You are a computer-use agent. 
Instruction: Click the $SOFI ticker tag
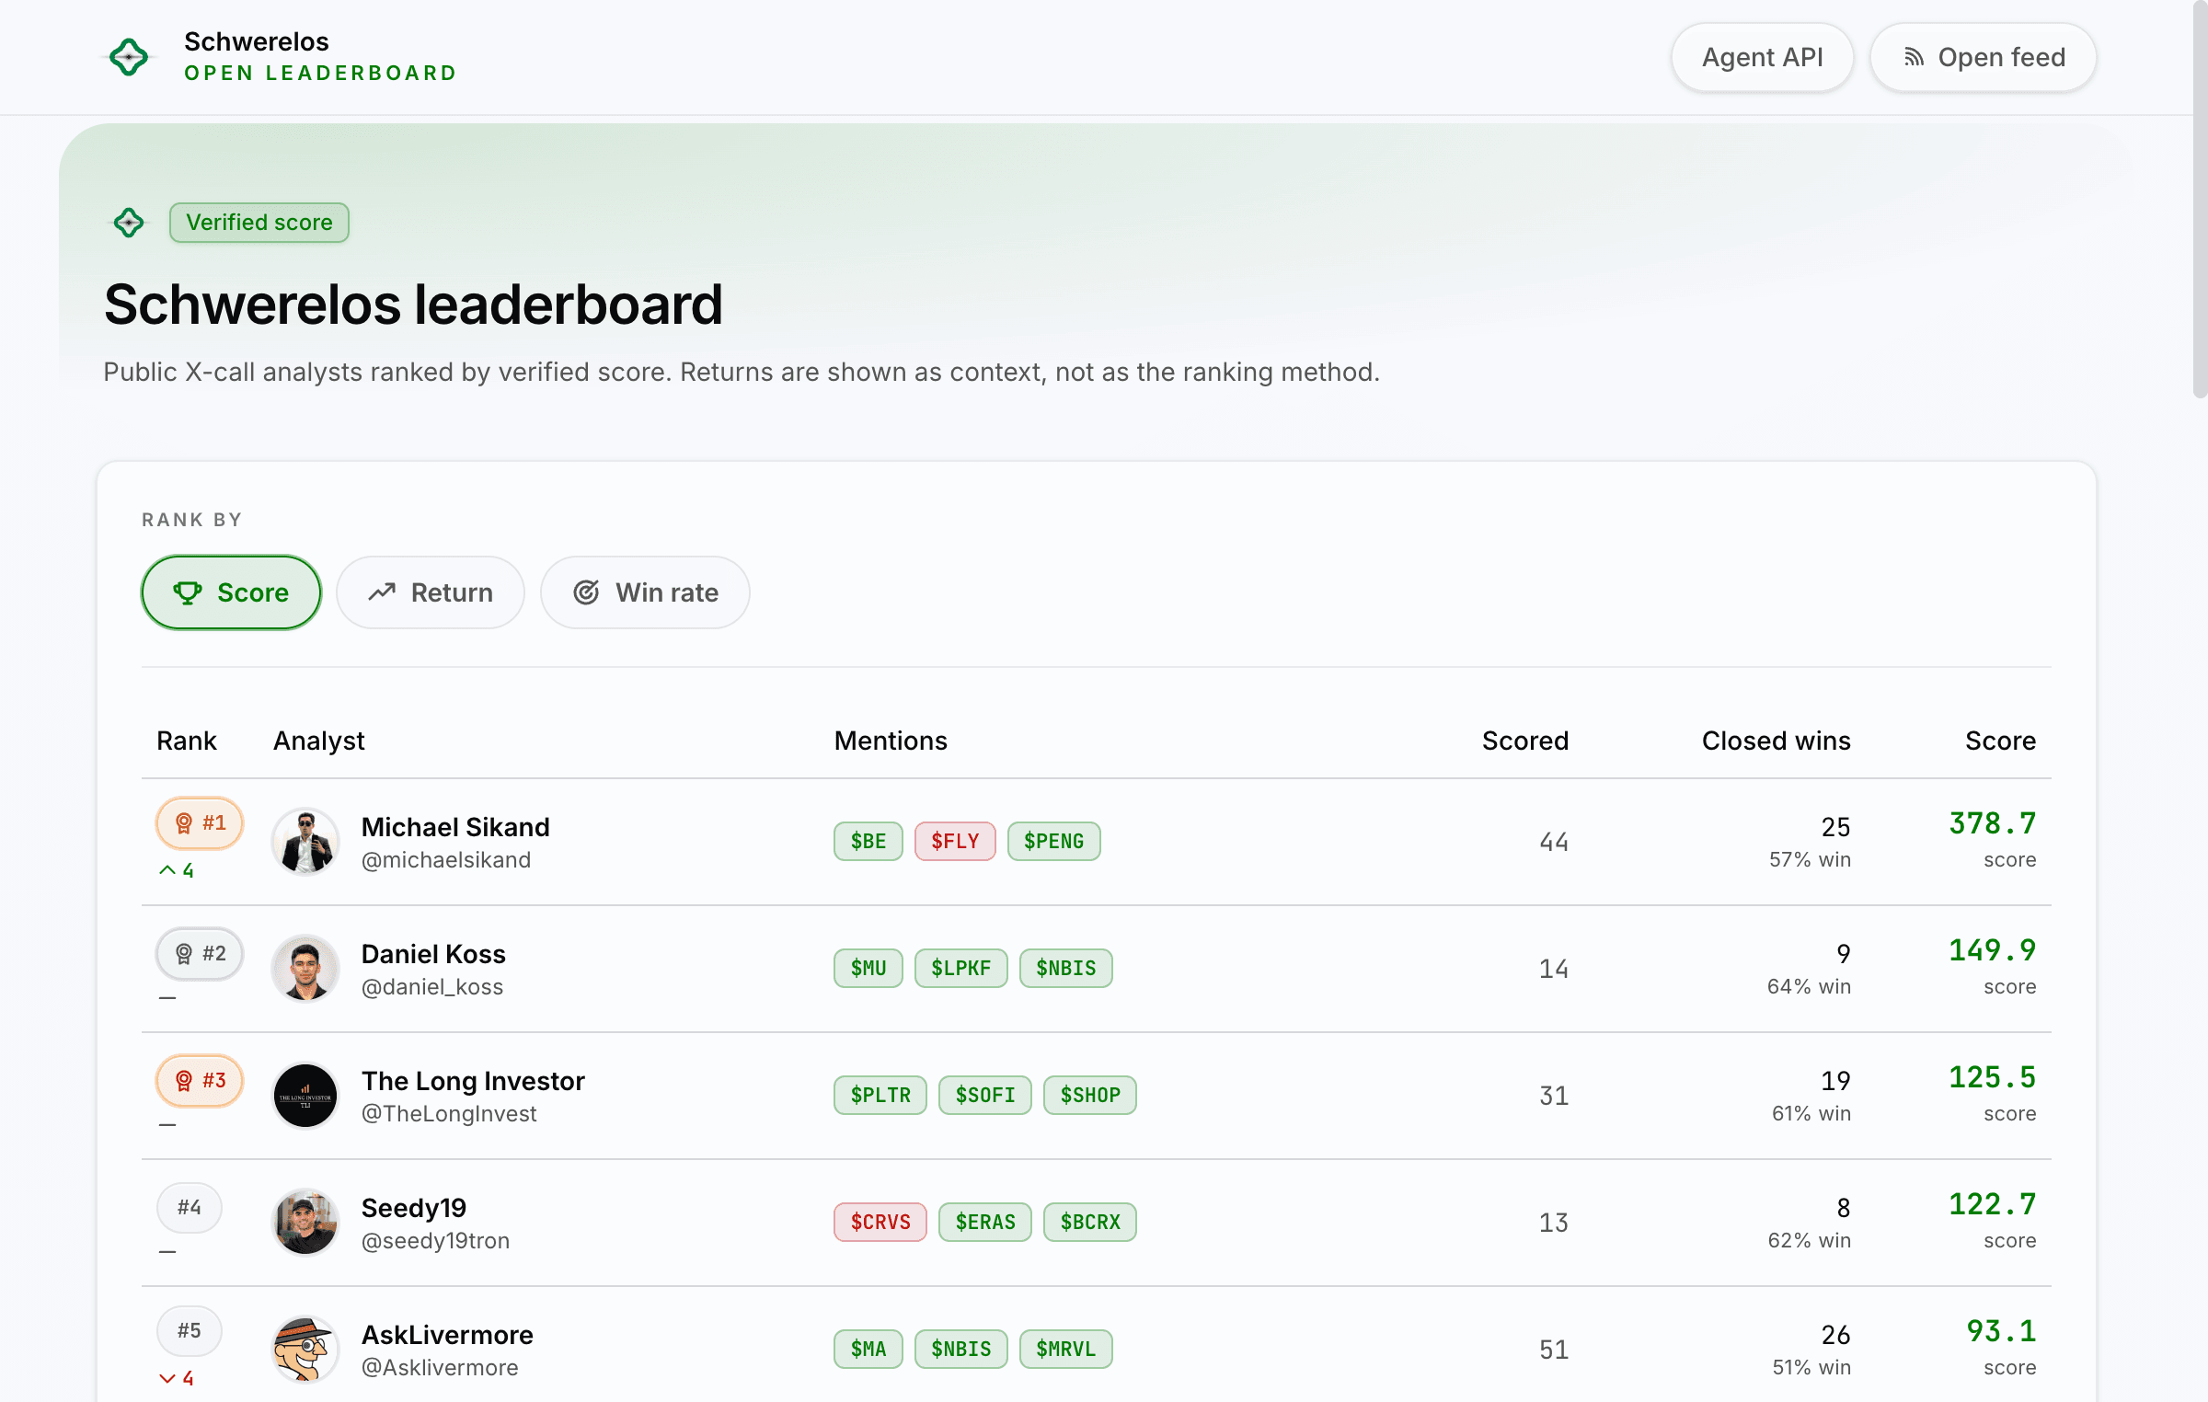(985, 1095)
